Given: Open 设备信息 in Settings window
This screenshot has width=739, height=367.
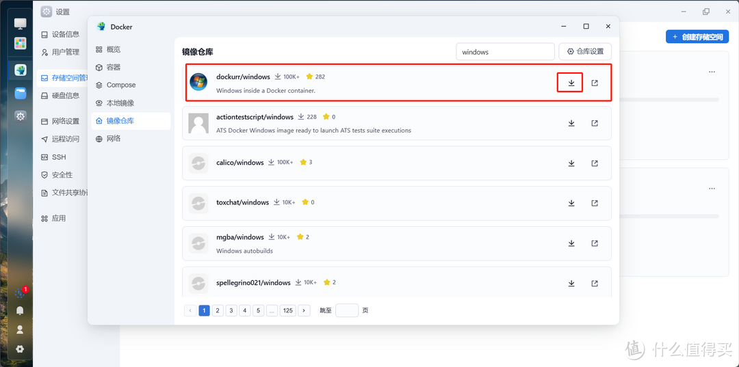Looking at the screenshot, I should tap(62, 34).
